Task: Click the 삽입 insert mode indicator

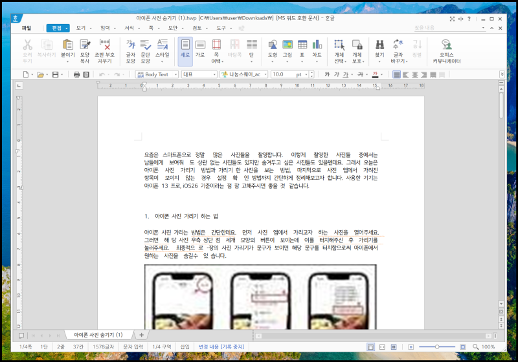Action: coord(185,347)
